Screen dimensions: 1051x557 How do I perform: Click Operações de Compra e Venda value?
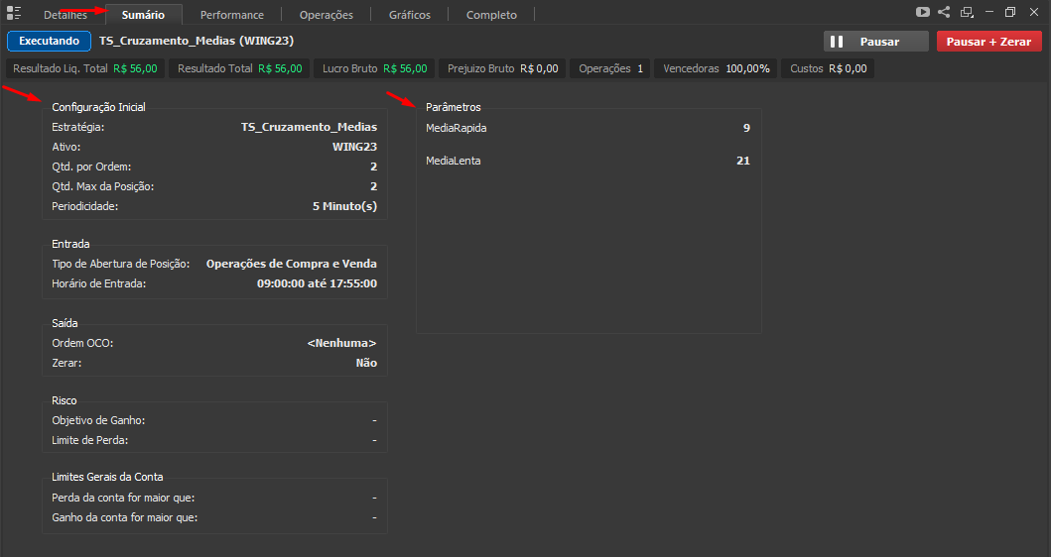point(292,264)
